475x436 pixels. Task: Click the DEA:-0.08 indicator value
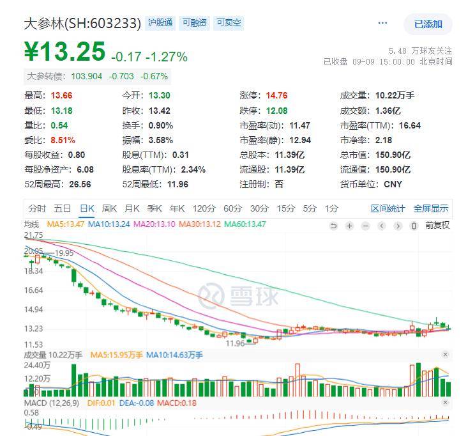click(x=137, y=403)
